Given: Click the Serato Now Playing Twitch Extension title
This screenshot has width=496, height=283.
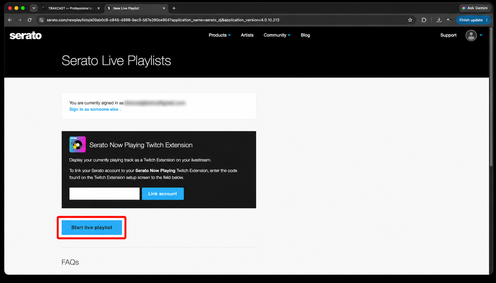Looking at the screenshot, I should point(141,145).
